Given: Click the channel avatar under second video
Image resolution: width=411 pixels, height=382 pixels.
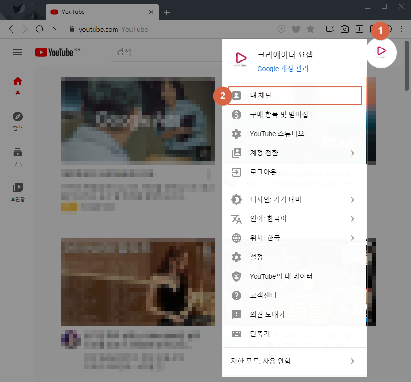Looking at the screenshot, I should tap(71, 339).
